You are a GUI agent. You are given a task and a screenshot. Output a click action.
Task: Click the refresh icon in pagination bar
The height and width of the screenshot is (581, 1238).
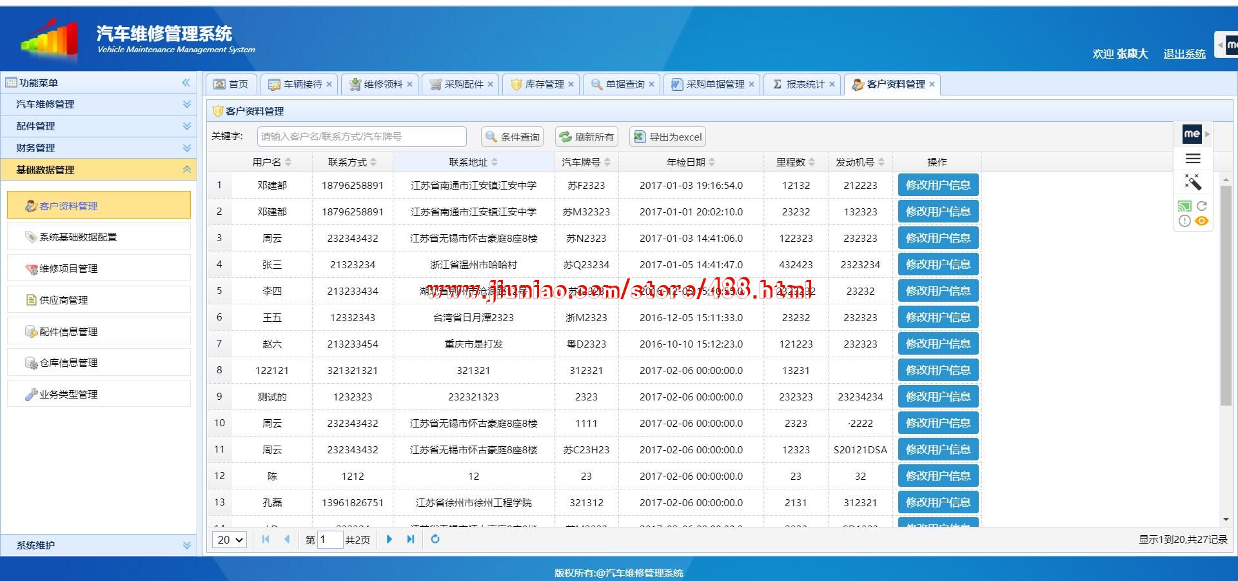point(435,539)
